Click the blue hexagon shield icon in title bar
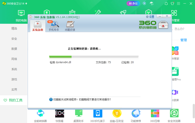The height and width of the screenshot is (123, 195). coord(144,4)
